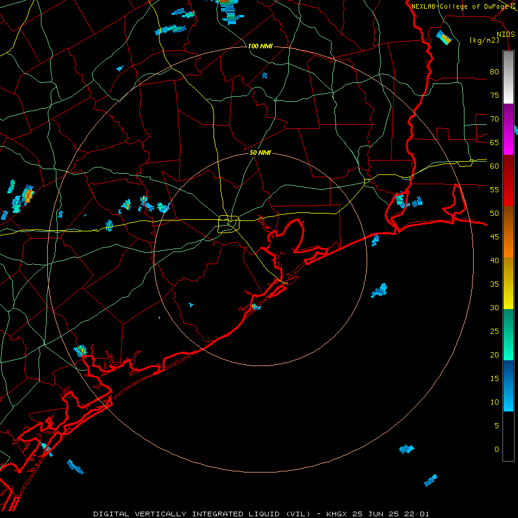Click the scale value '40'
The width and height of the screenshot is (518, 518).
coord(494,260)
